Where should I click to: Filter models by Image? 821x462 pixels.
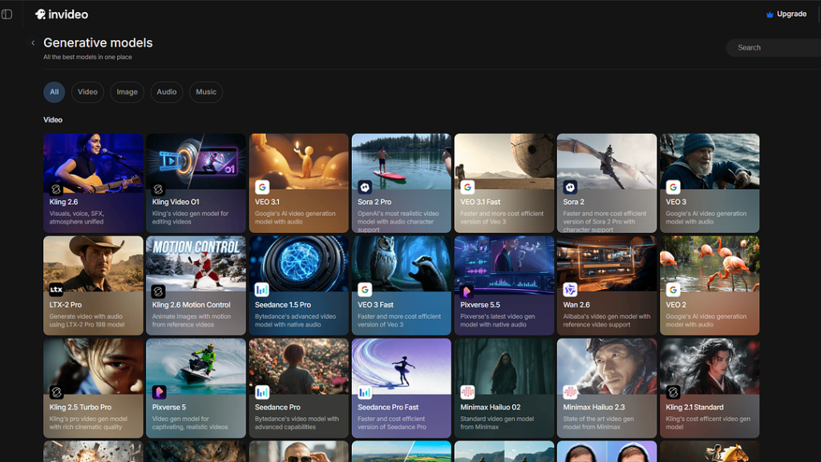pos(127,92)
